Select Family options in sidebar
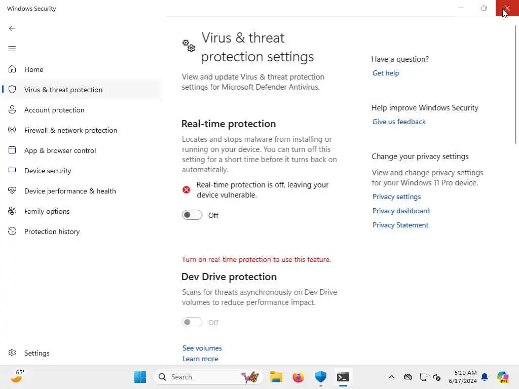The height and width of the screenshot is (389, 519). 47,211
